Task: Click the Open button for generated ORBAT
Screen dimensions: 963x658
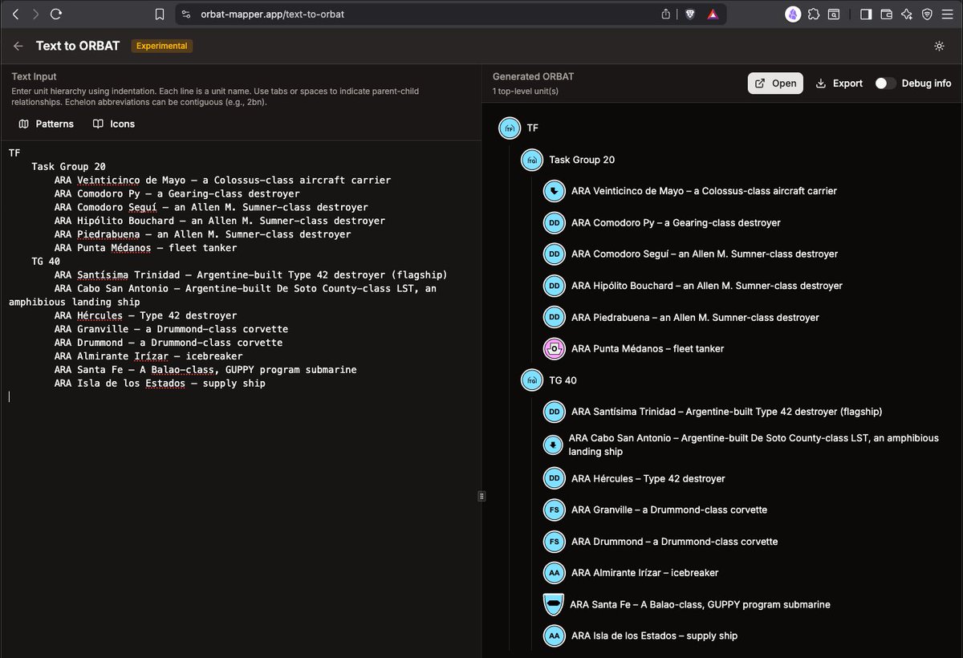Action: (x=775, y=83)
